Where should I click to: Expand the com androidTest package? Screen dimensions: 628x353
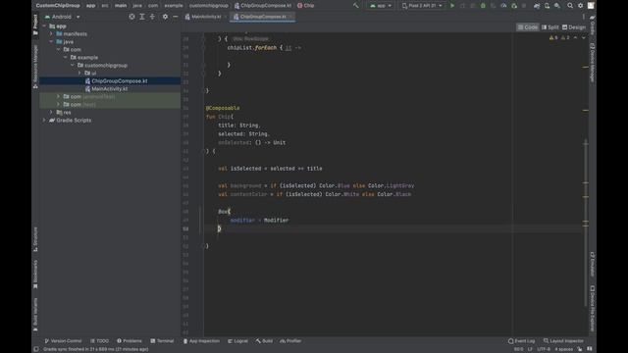coord(59,96)
